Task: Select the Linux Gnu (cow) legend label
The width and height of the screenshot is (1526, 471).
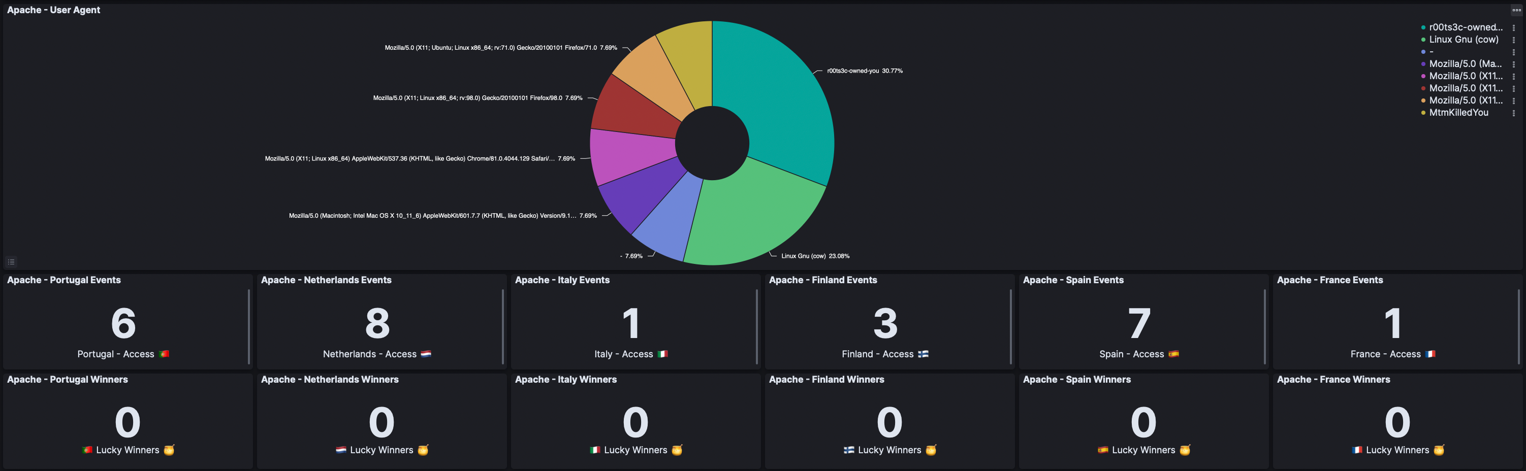Action: [x=1464, y=40]
